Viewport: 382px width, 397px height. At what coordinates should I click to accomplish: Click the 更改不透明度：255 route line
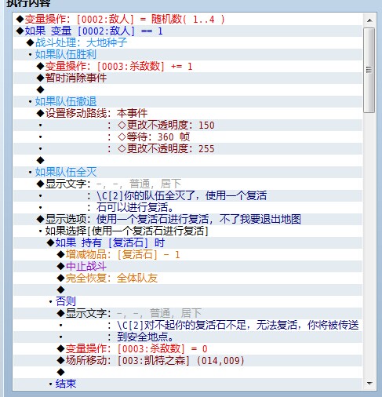coord(187,149)
